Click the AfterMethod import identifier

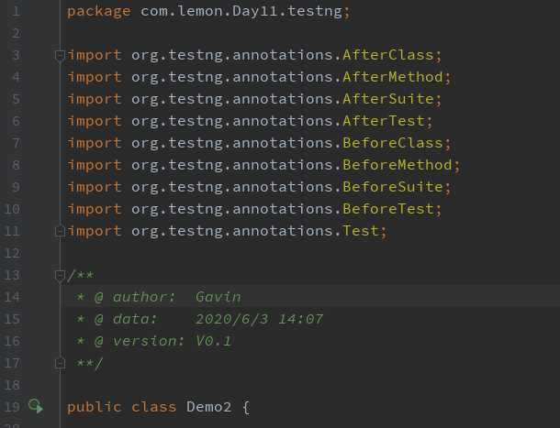[393, 77]
